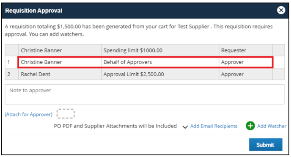The width and height of the screenshot is (291, 157).
Task: Select the Christine Banner requester name cell
Action: point(60,50)
